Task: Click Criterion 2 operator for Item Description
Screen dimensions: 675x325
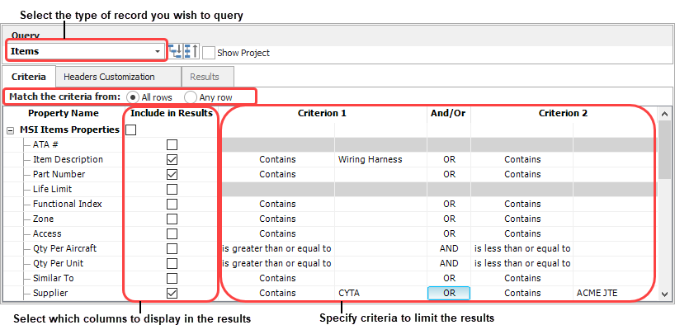Action: (x=522, y=160)
